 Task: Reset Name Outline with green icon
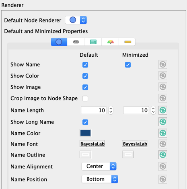[163, 155]
